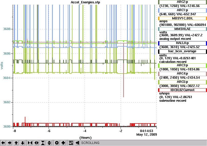Click the 04:14:53 timestamp on x-axis
This screenshot has height=146, width=207.
click(x=146, y=131)
